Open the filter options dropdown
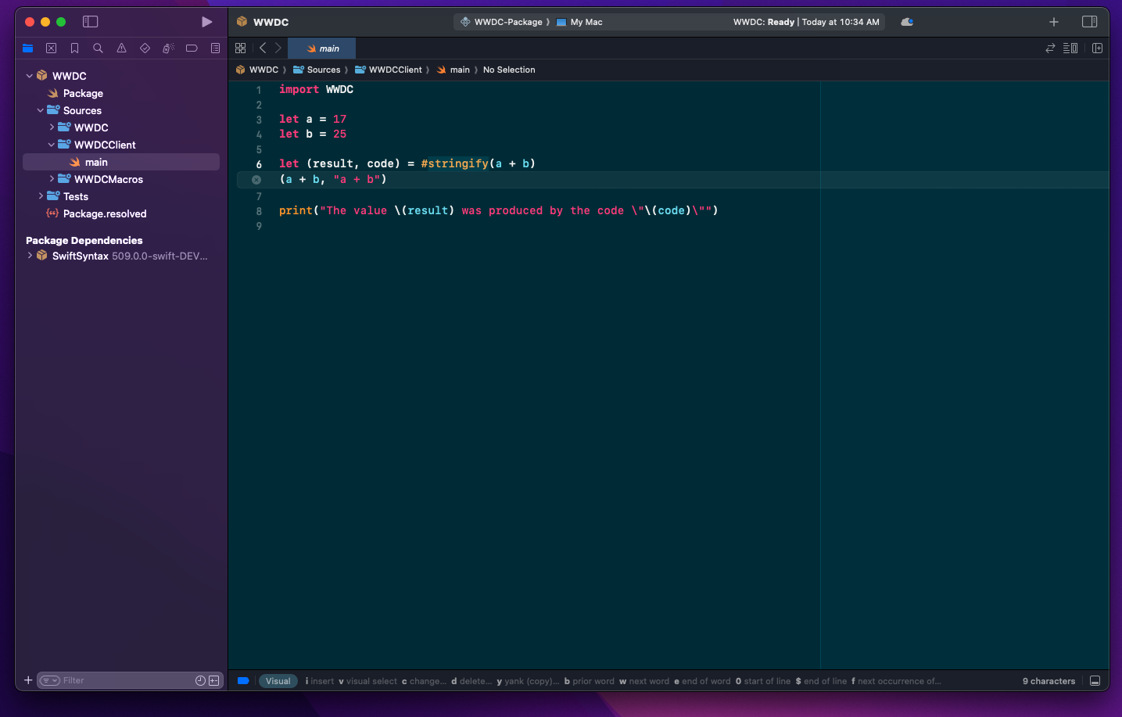Image resolution: width=1122 pixels, height=717 pixels. tap(50, 680)
